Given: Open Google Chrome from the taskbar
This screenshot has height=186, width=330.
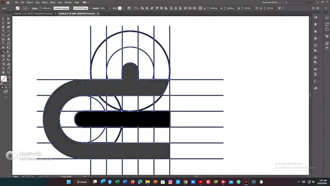Looking at the screenshot, I should click(x=185, y=182).
